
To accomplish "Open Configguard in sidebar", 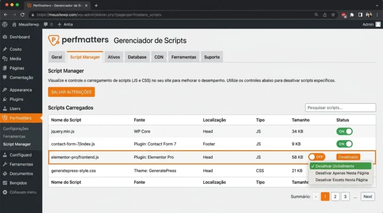I will [21, 155].
